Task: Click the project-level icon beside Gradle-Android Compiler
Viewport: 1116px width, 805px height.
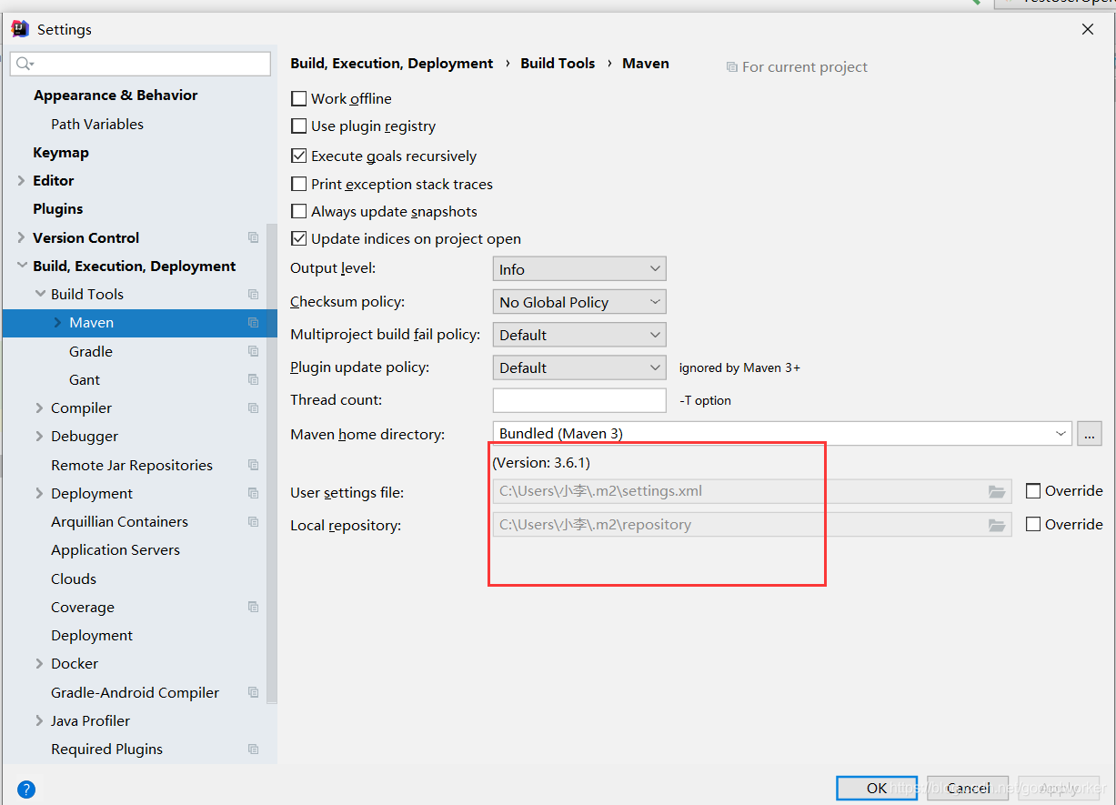Action: 254,692
